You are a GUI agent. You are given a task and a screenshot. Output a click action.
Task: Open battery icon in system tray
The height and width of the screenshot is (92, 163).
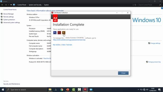[x=141, y=90]
